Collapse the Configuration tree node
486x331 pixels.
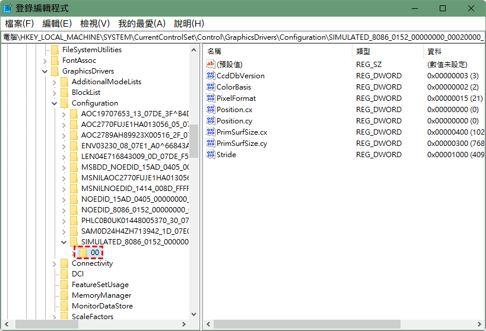click(55, 103)
